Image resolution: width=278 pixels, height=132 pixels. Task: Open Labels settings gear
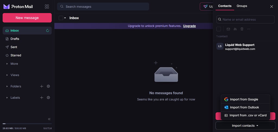click(x=48, y=97)
